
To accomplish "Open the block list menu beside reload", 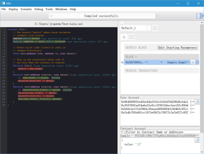I will 131,37.
